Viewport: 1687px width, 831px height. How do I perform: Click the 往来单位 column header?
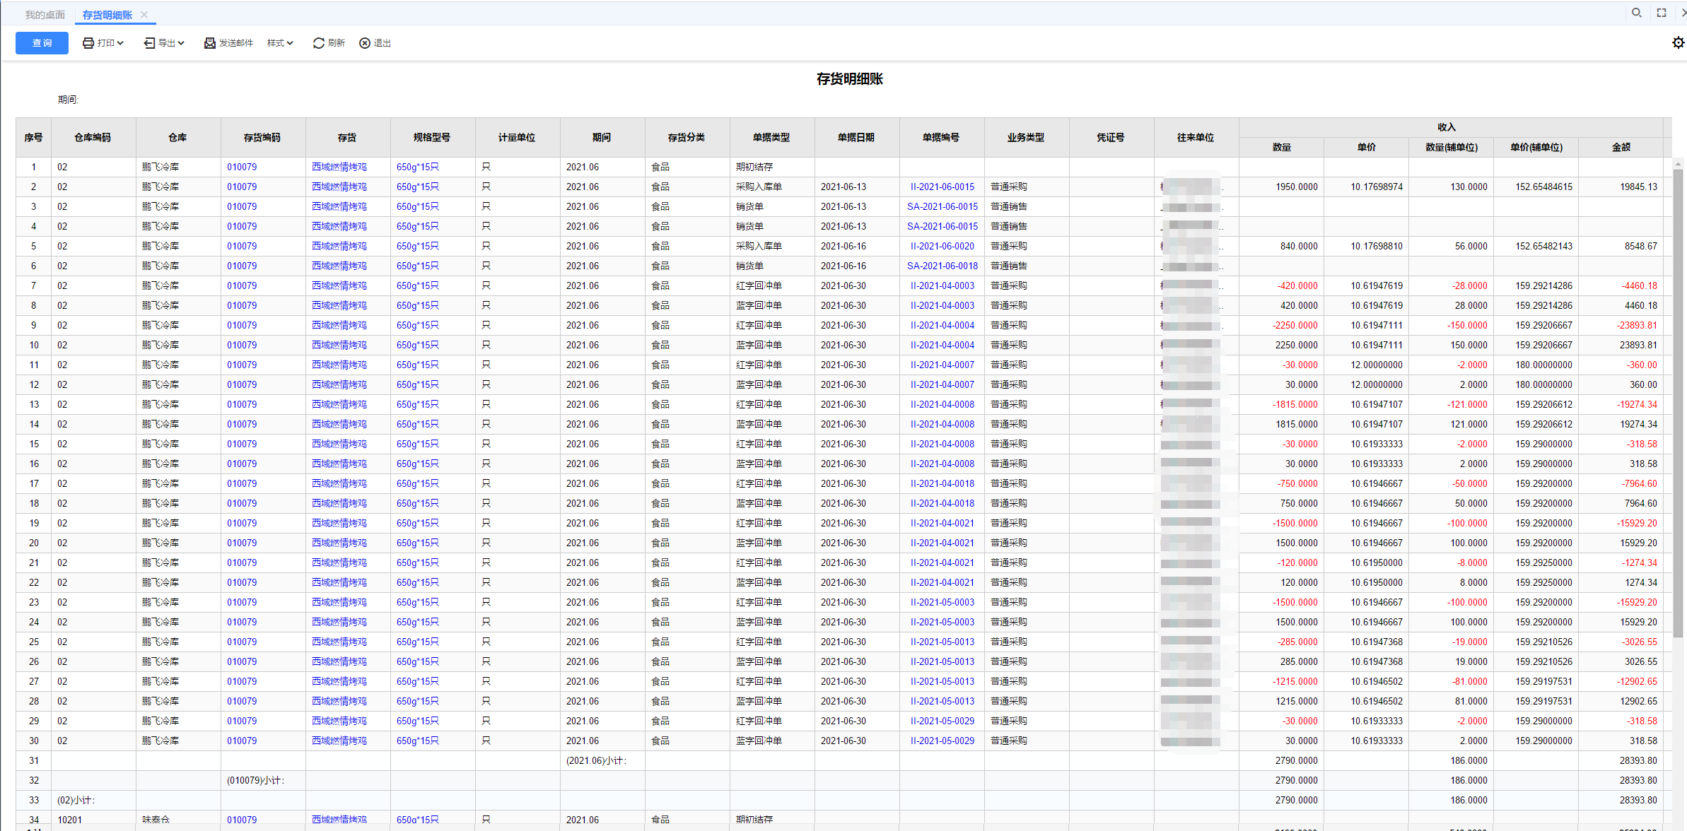pyautogui.click(x=1196, y=138)
